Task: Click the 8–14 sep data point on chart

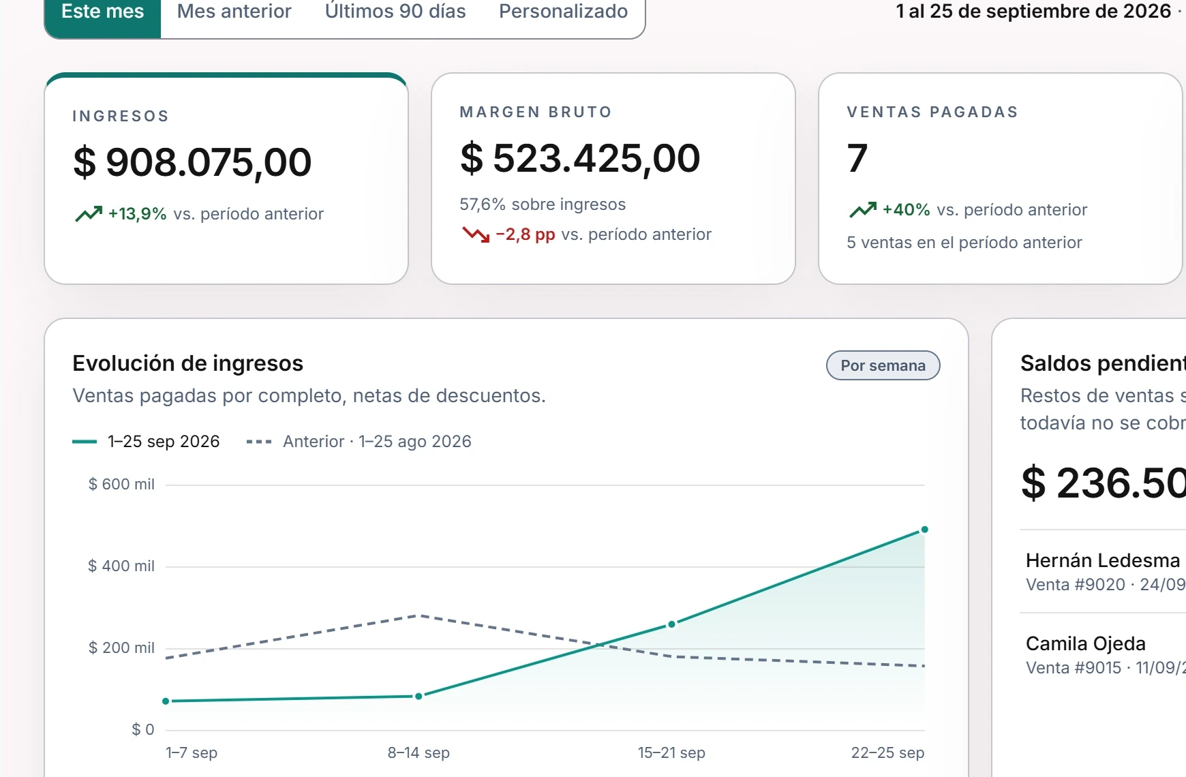Action: click(419, 697)
